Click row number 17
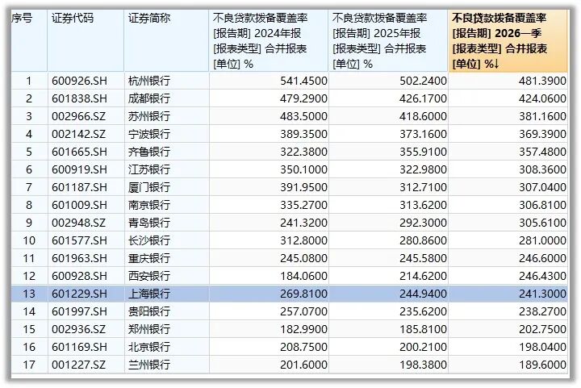This screenshot has height=388, width=581. (x=29, y=365)
